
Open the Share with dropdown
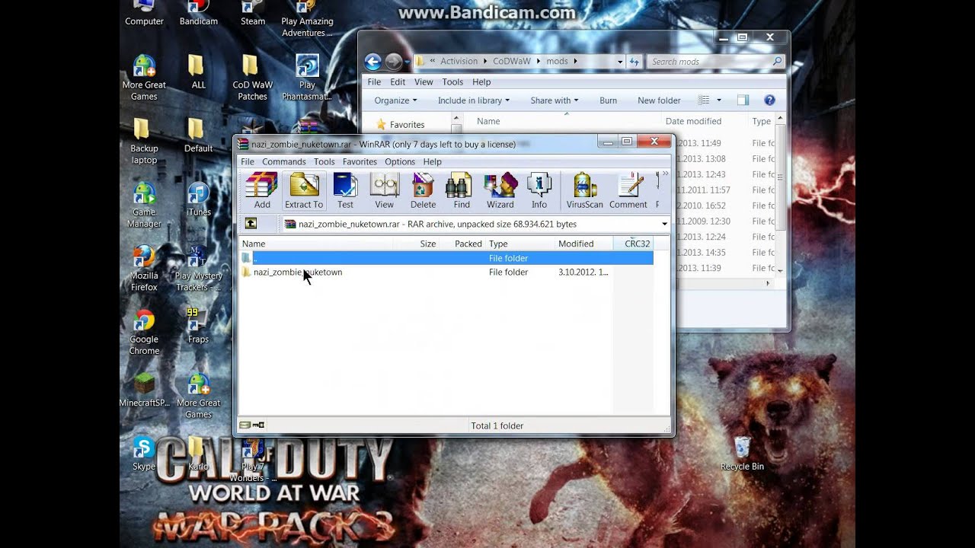point(554,100)
